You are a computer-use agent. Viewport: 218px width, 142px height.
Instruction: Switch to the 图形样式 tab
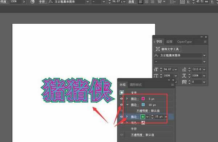(x=136, y=85)
